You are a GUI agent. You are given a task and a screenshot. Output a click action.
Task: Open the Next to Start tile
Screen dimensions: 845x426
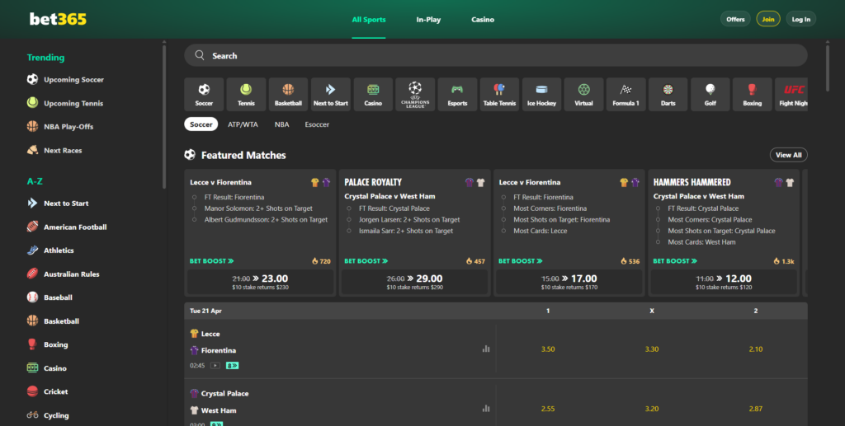click(330, 94)
